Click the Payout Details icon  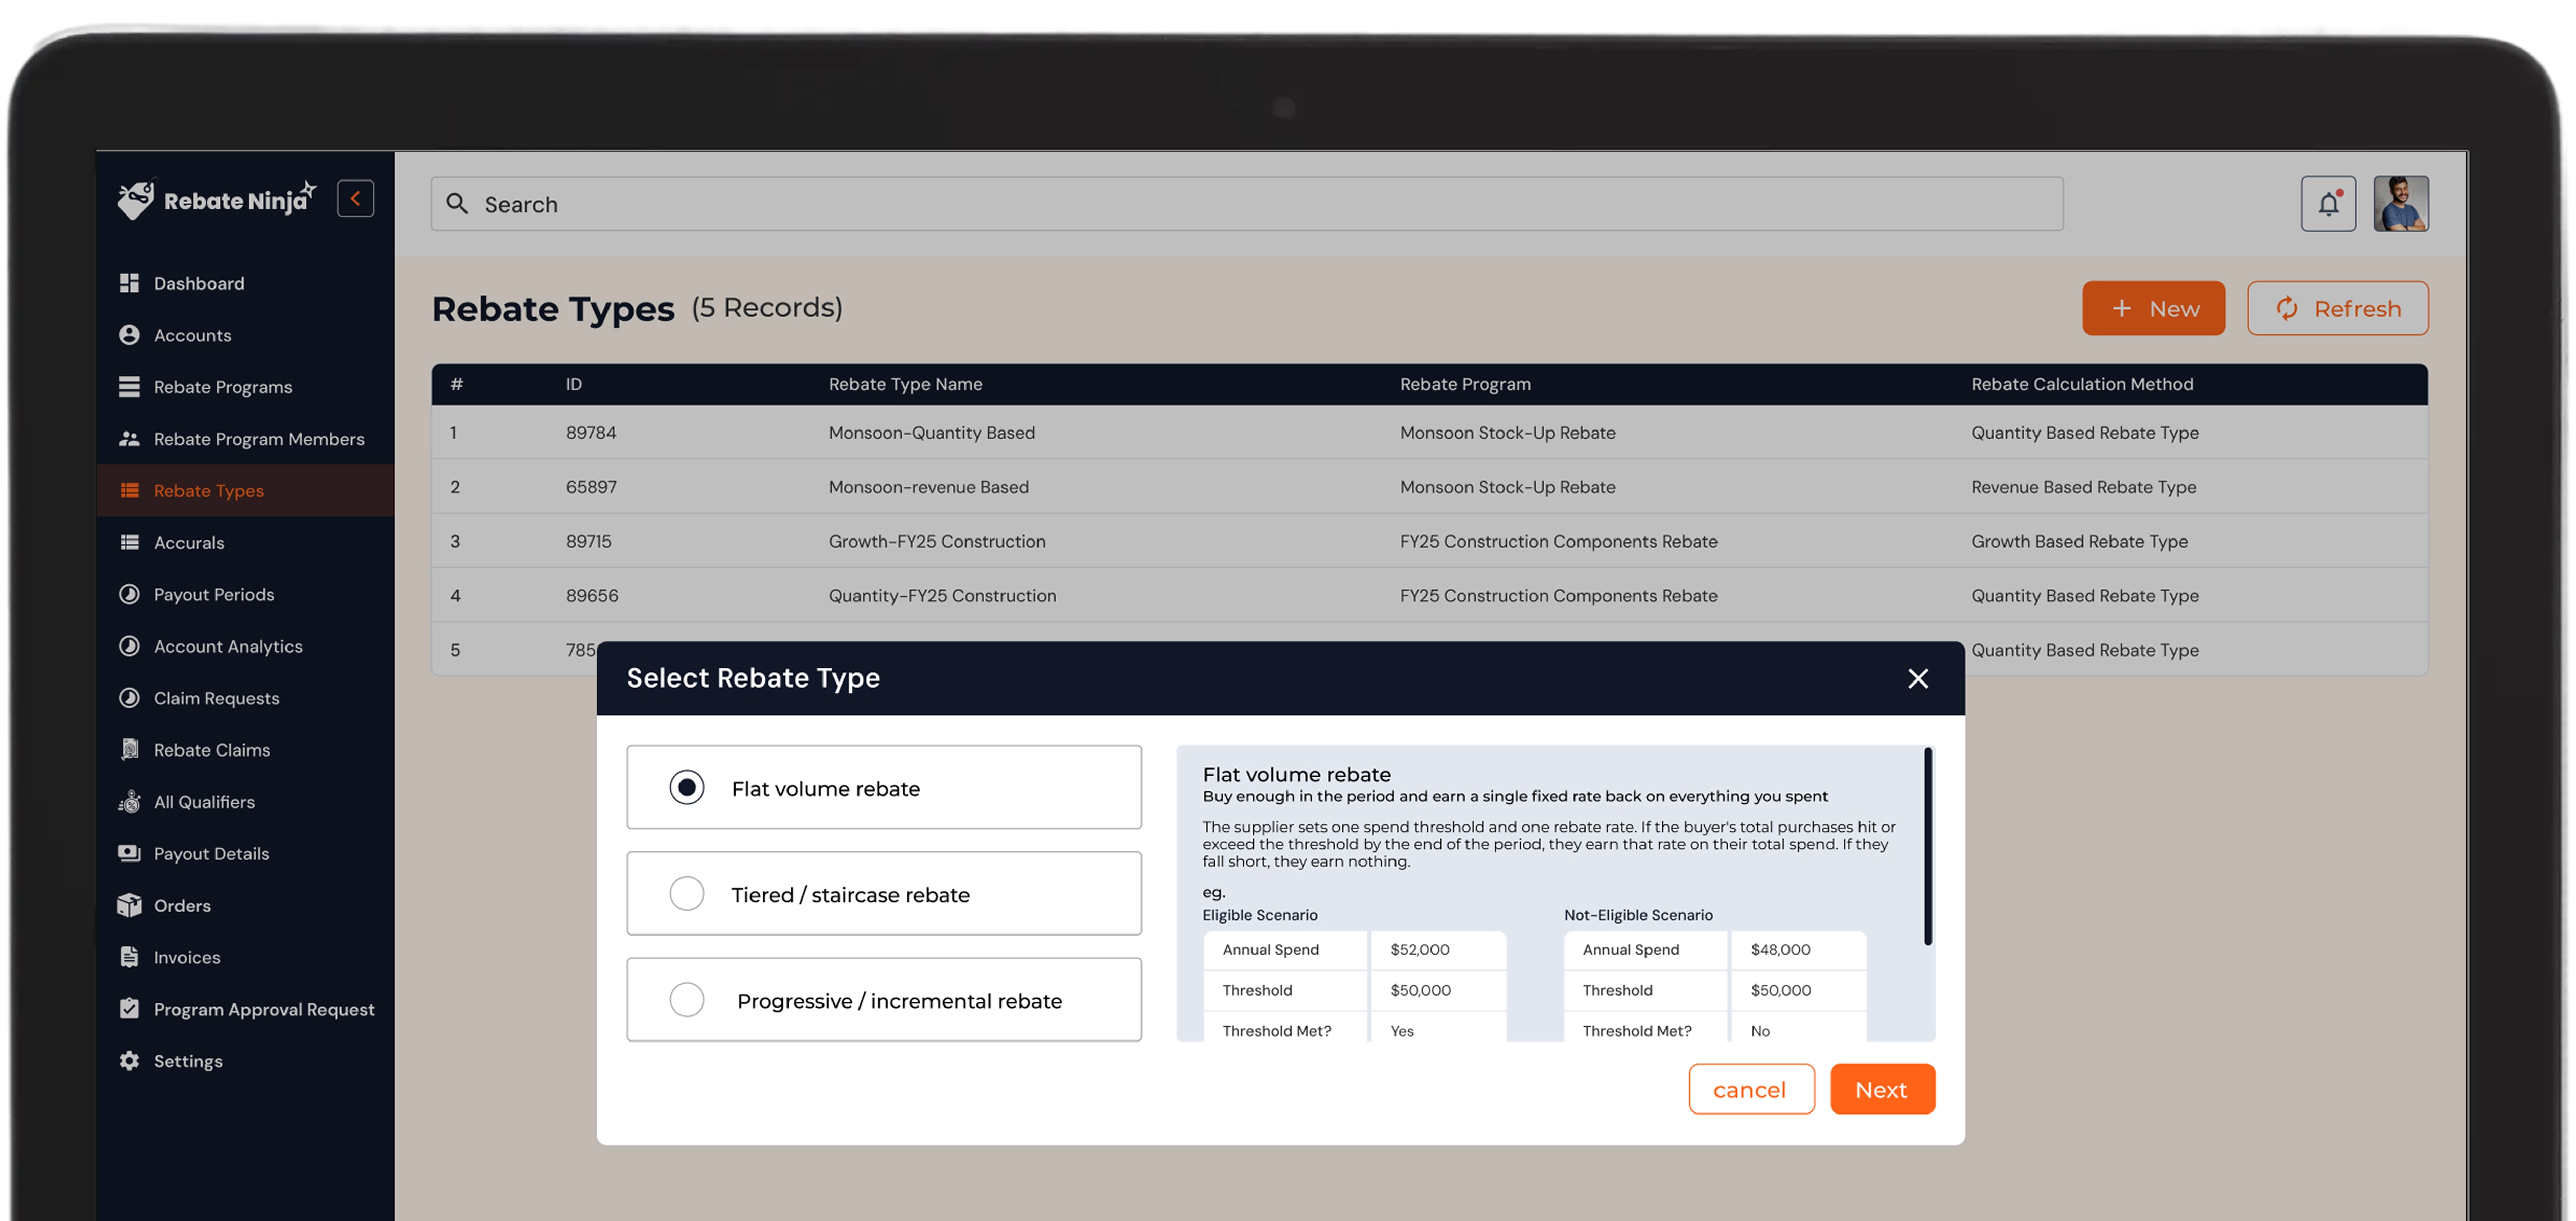129,854
